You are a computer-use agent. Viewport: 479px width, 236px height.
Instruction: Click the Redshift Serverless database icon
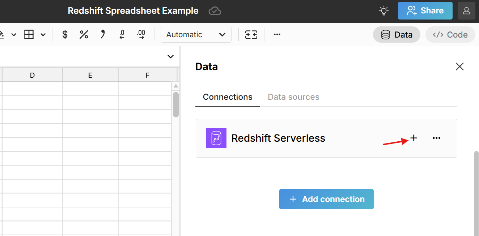(x=216, y=138)
